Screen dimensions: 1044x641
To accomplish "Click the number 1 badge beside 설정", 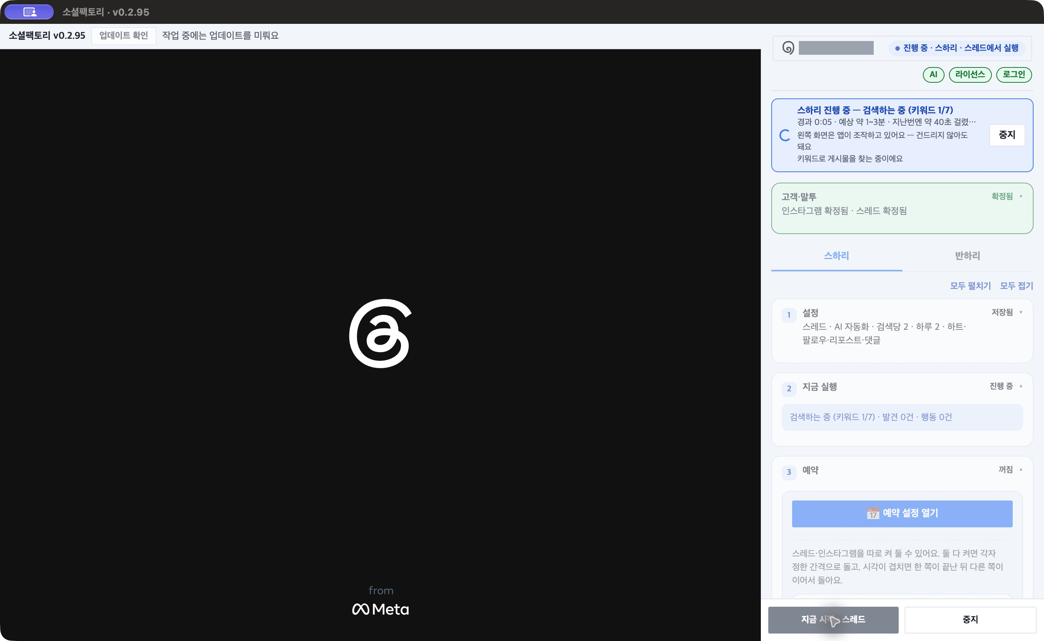I will [x=789, y=315].
